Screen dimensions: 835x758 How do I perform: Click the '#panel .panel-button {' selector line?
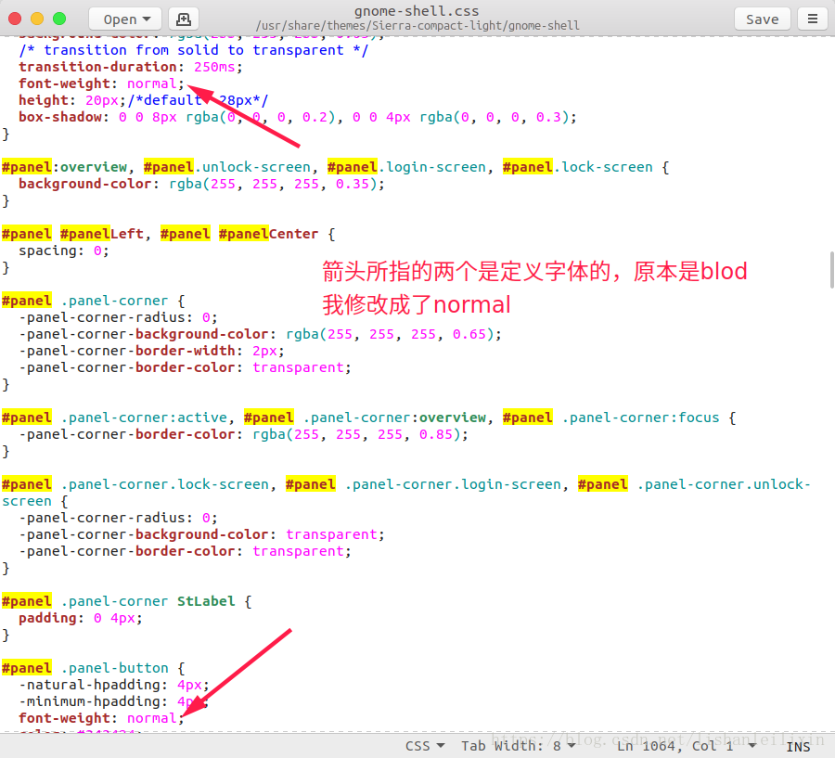click(93, 668)
